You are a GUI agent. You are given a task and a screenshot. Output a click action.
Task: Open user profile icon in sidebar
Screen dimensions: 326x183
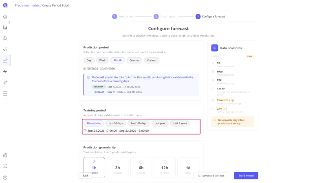pos(5,178)
